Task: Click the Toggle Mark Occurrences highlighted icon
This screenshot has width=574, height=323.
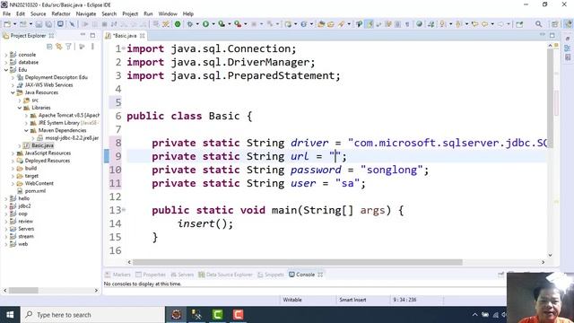Action: pos(370,24)
